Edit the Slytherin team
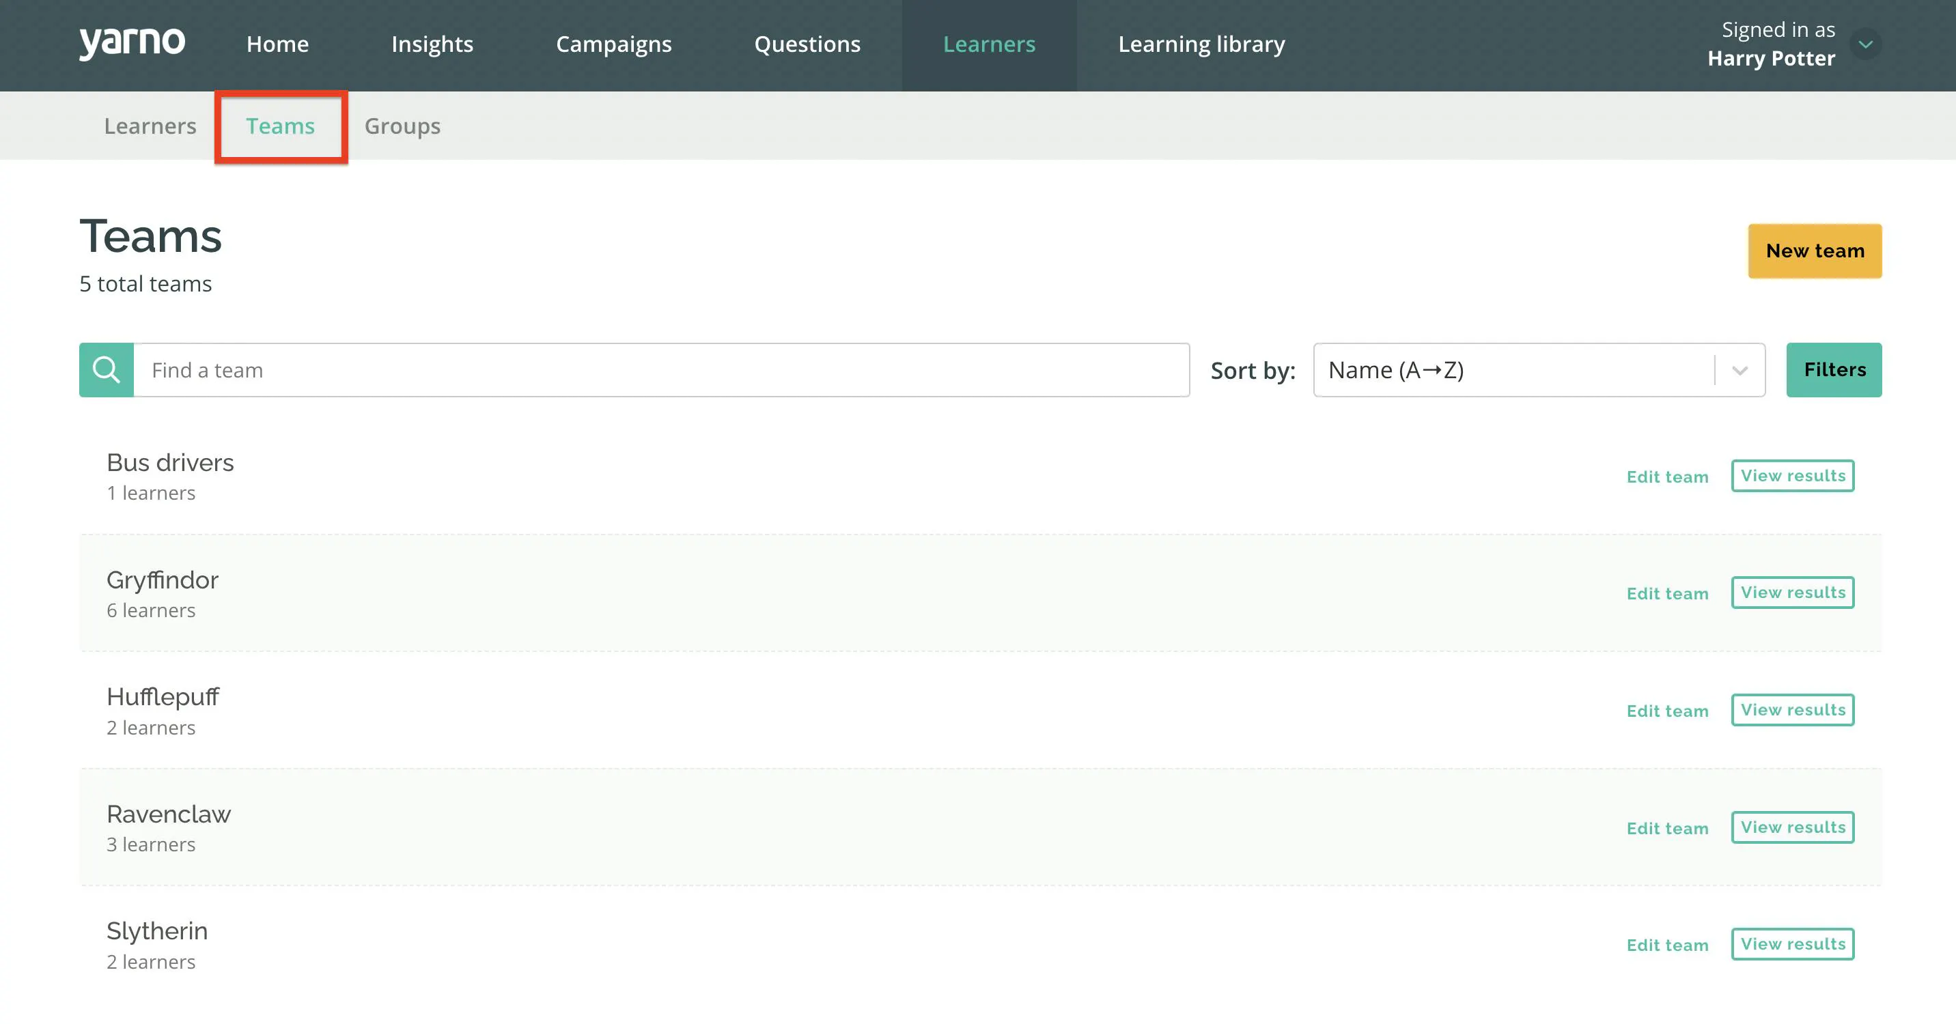The width and height of the screenshot is (1956, 1024). click(x=1668, y=945)
